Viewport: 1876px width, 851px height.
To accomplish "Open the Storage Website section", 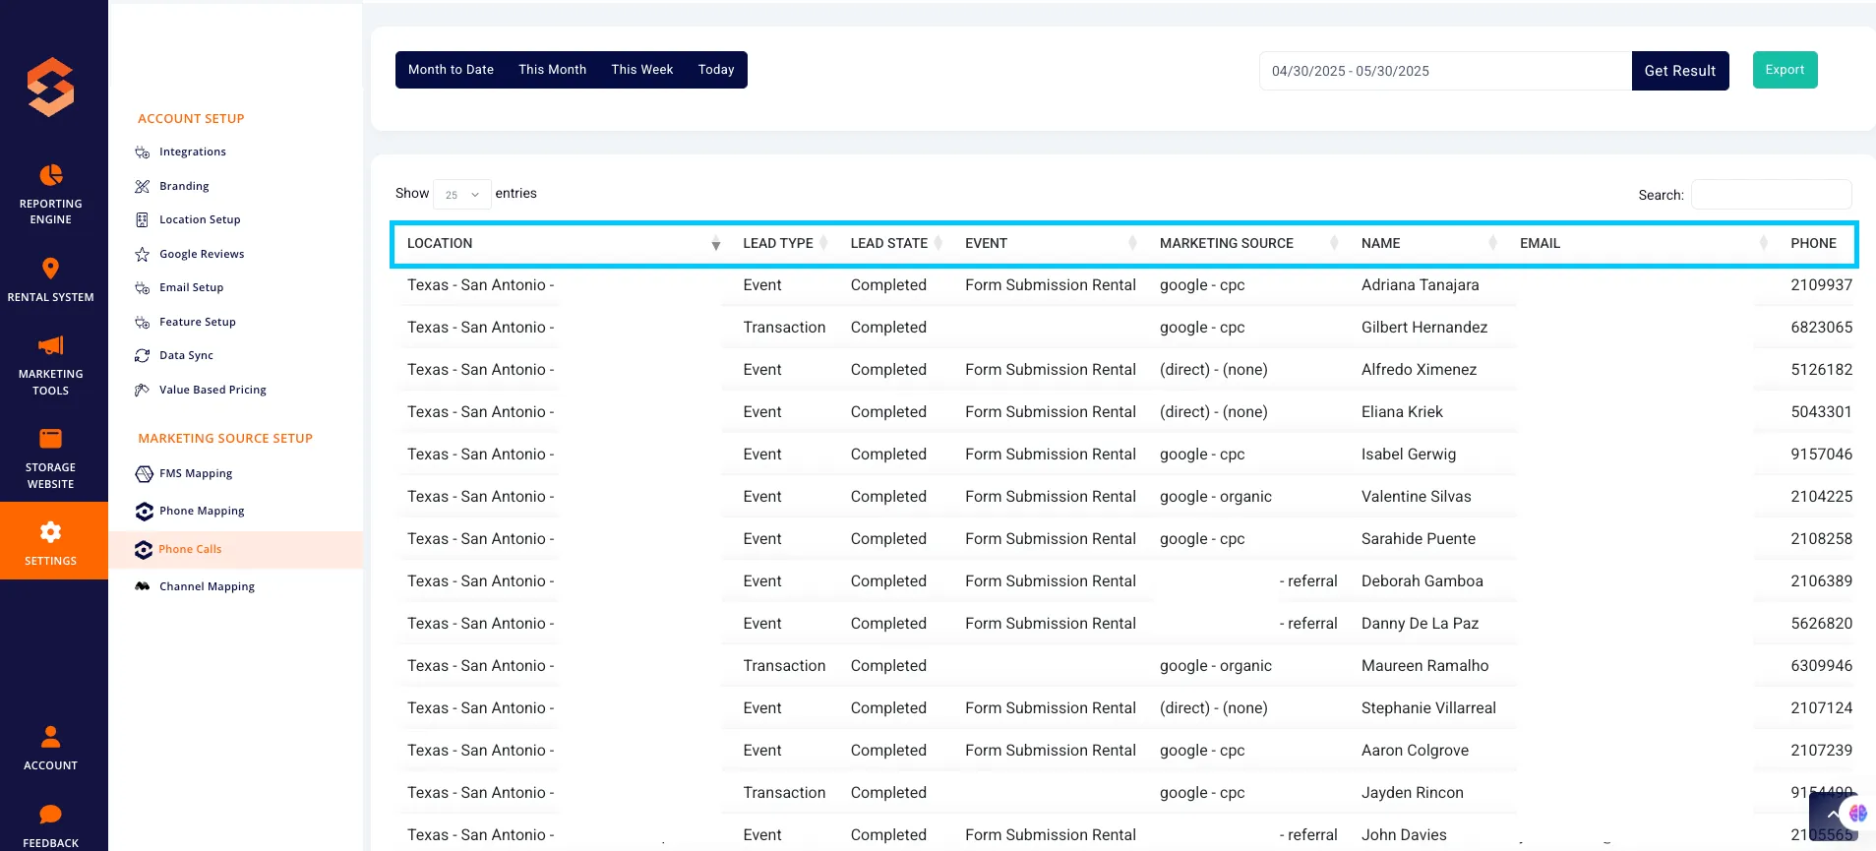I will (x=51, y=458).
